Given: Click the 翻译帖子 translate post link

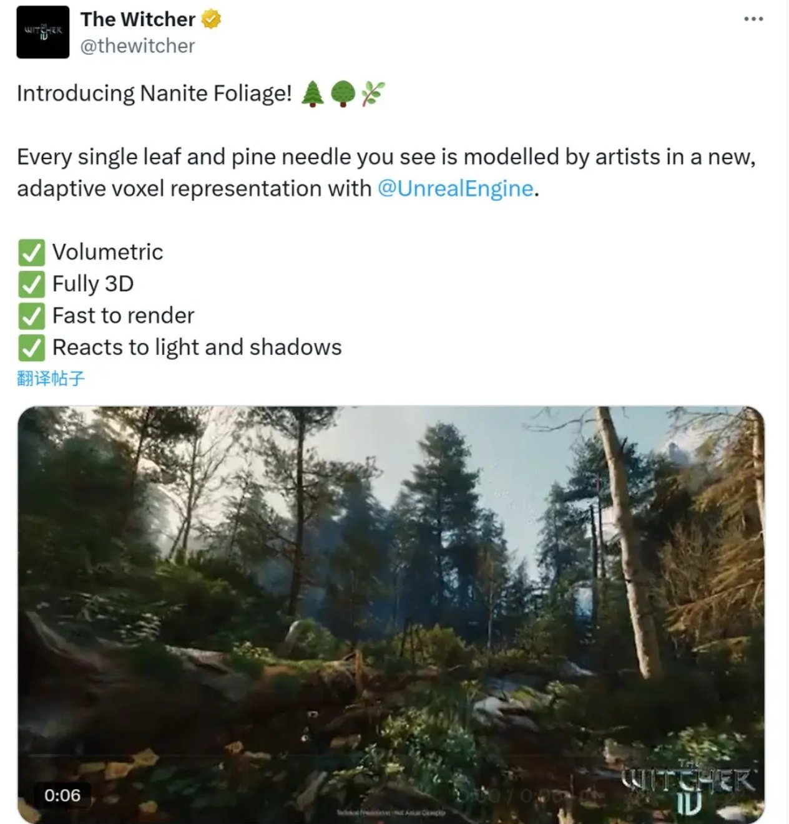Looking at the screenshot, I should click(51, 378).
